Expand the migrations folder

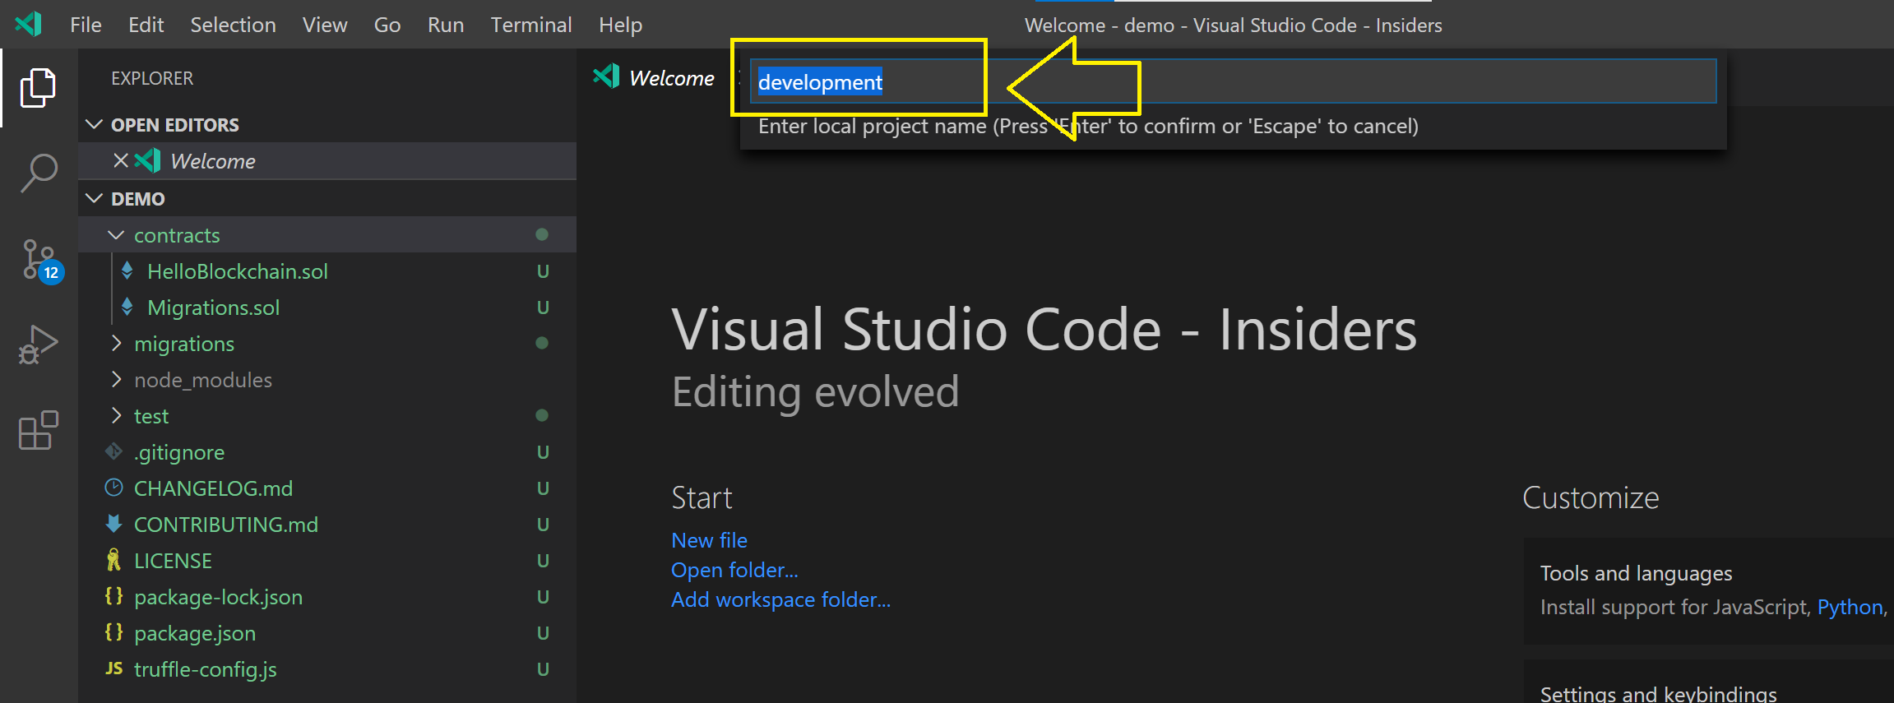coord(116,343)
